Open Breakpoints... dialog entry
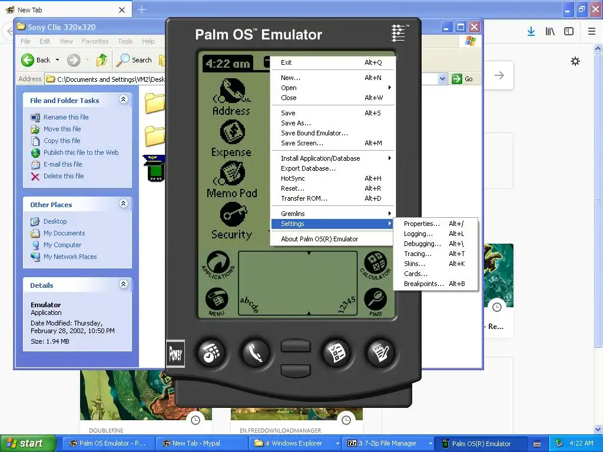This screenshot has height=452, width=603. coord(435,284)
